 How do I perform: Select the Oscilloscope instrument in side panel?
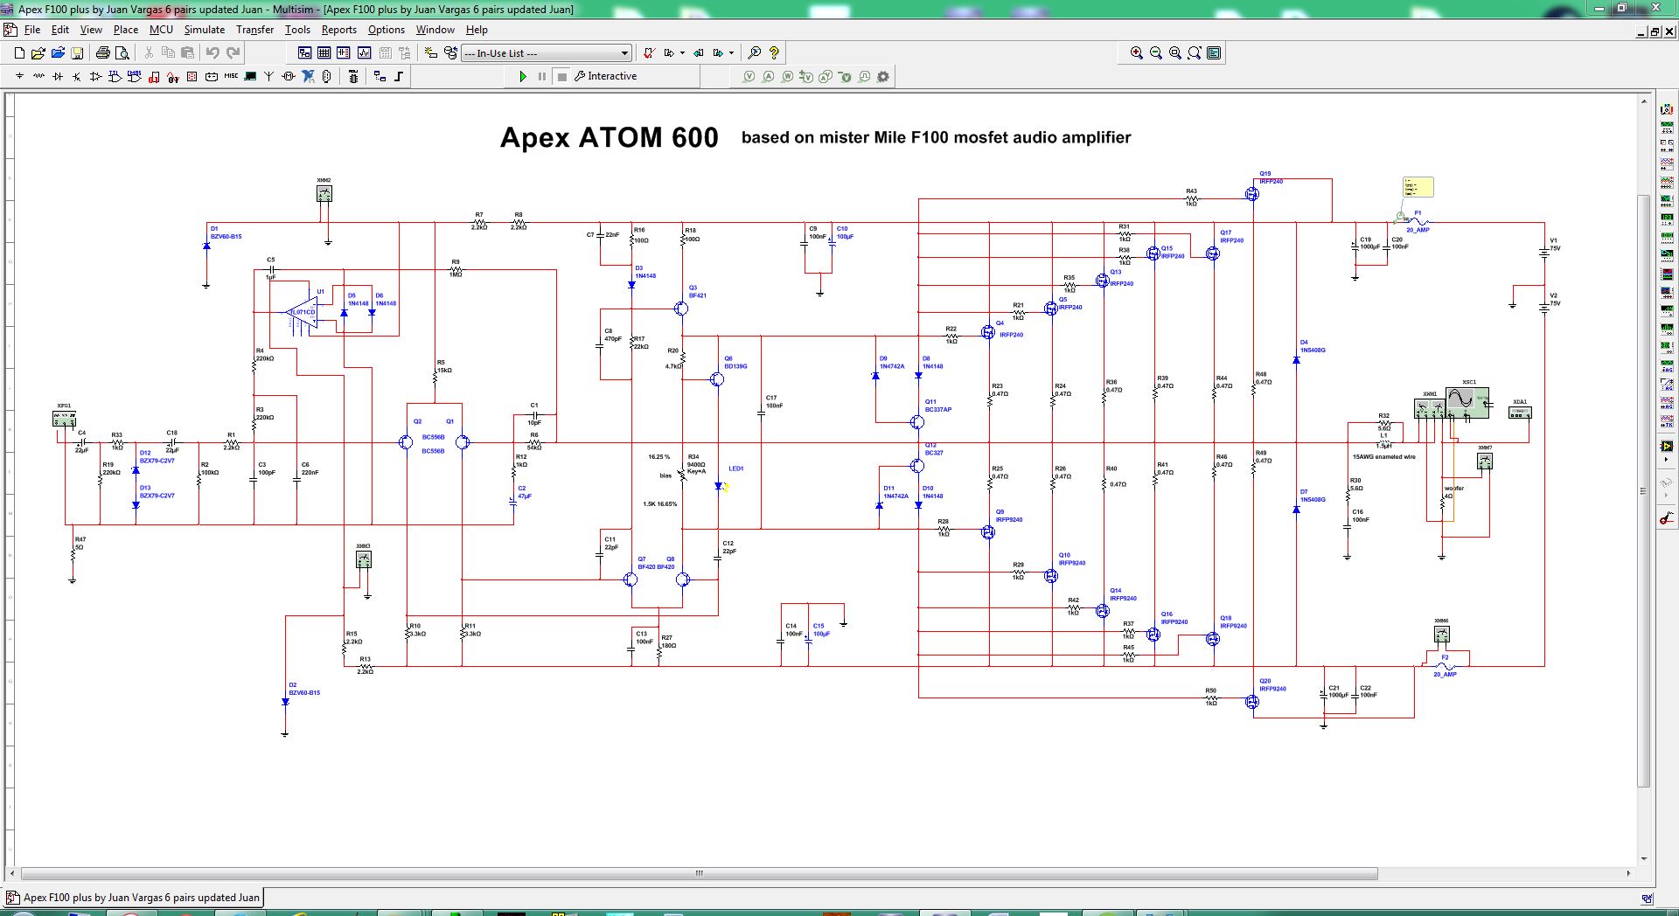[1667, 163]
